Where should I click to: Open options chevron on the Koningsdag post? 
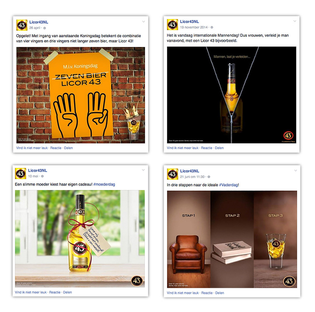click(x=143, y=22)
